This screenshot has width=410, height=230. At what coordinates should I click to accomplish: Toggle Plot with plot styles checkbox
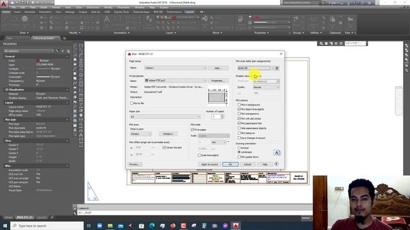pos(239,118)
